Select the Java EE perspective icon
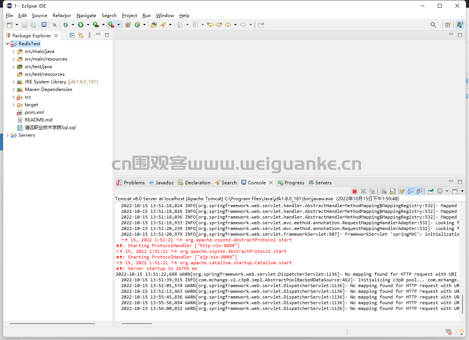This screenshot has width=469, height=340. point(460,25)
